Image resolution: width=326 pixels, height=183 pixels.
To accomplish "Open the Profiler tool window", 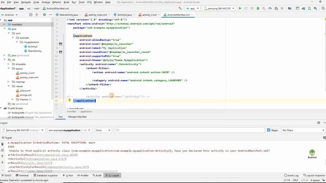I will coord(83,175).
